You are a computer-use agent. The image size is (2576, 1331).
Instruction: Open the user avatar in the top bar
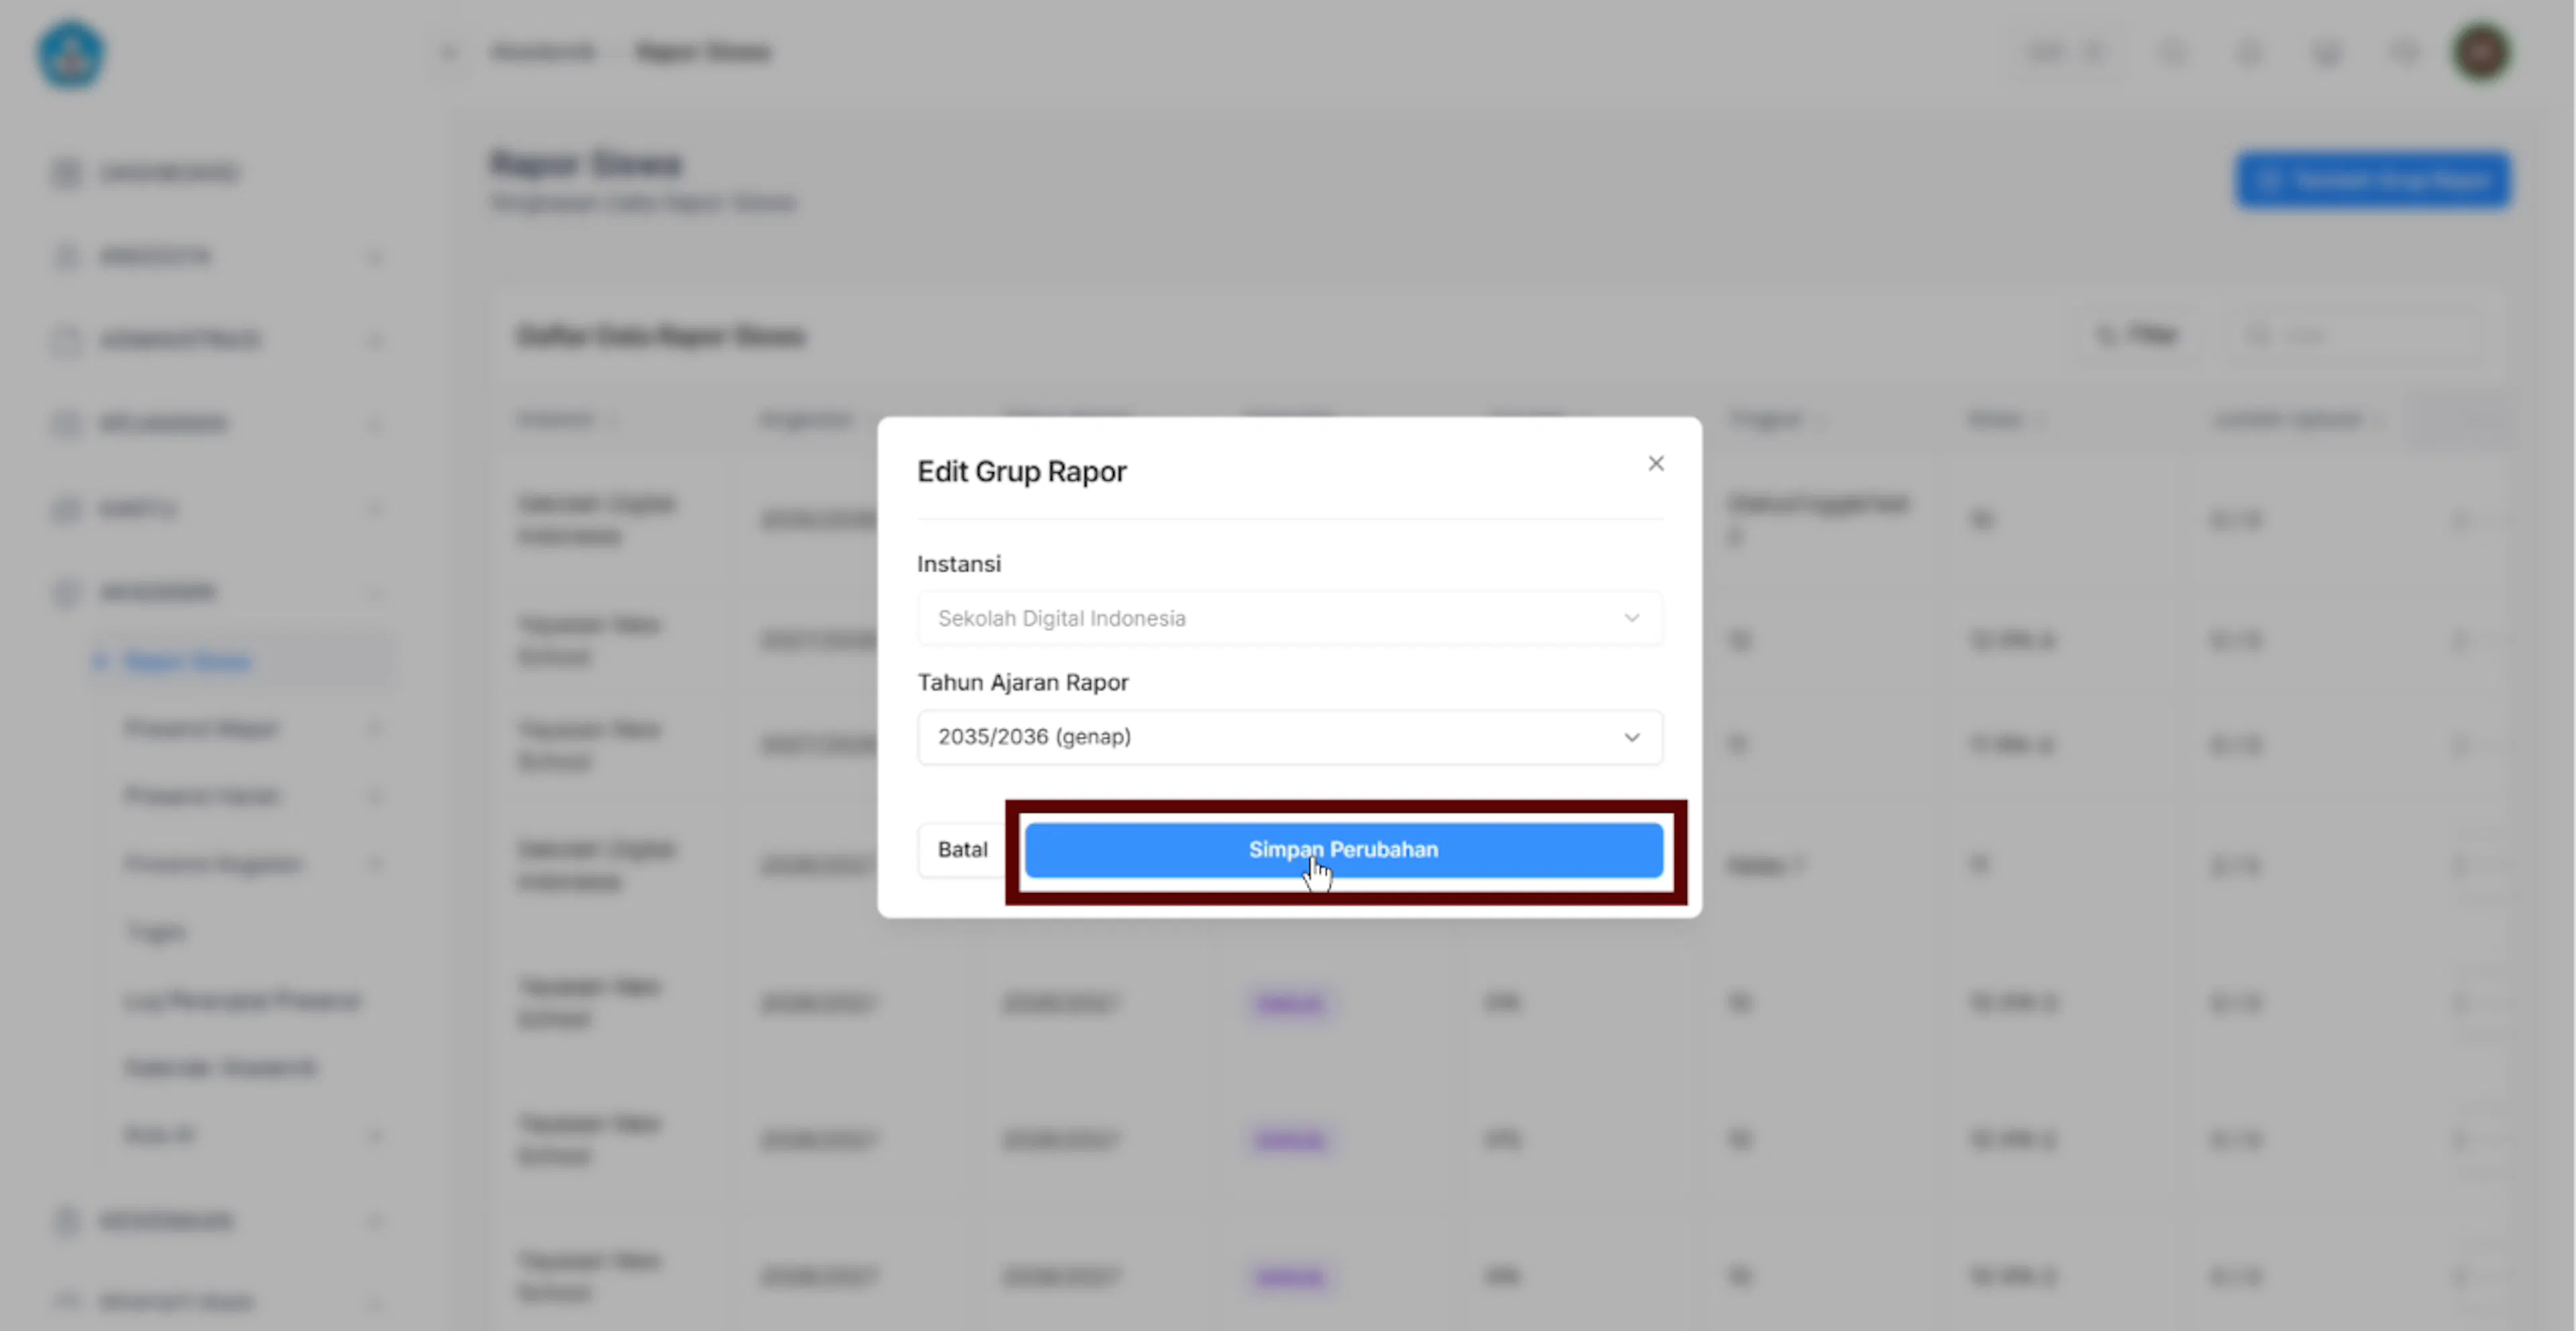pos(2481,52)
